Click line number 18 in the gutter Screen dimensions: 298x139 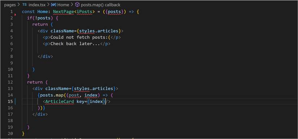[10, 121]
